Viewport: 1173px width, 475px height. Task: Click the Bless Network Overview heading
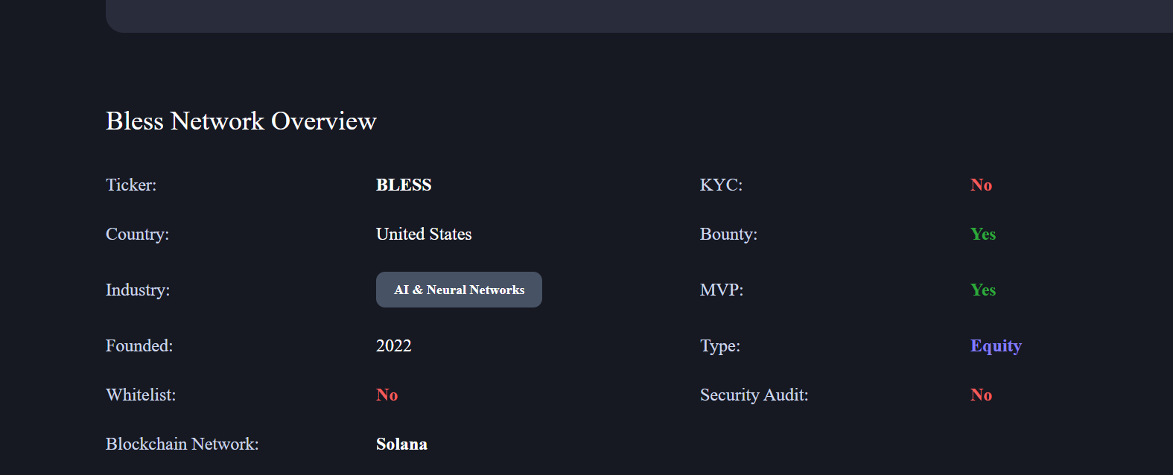(241, 121)
